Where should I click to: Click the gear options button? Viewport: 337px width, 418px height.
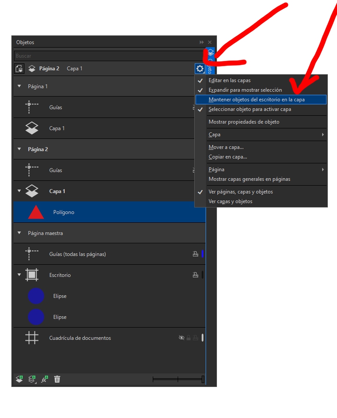pyautogui.click(x=200, y=69)
